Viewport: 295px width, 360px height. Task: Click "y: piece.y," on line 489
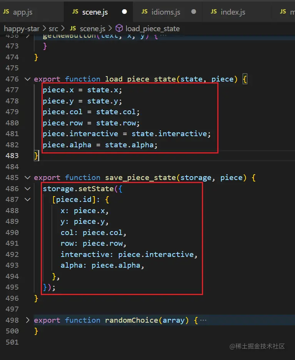[85, 222]
